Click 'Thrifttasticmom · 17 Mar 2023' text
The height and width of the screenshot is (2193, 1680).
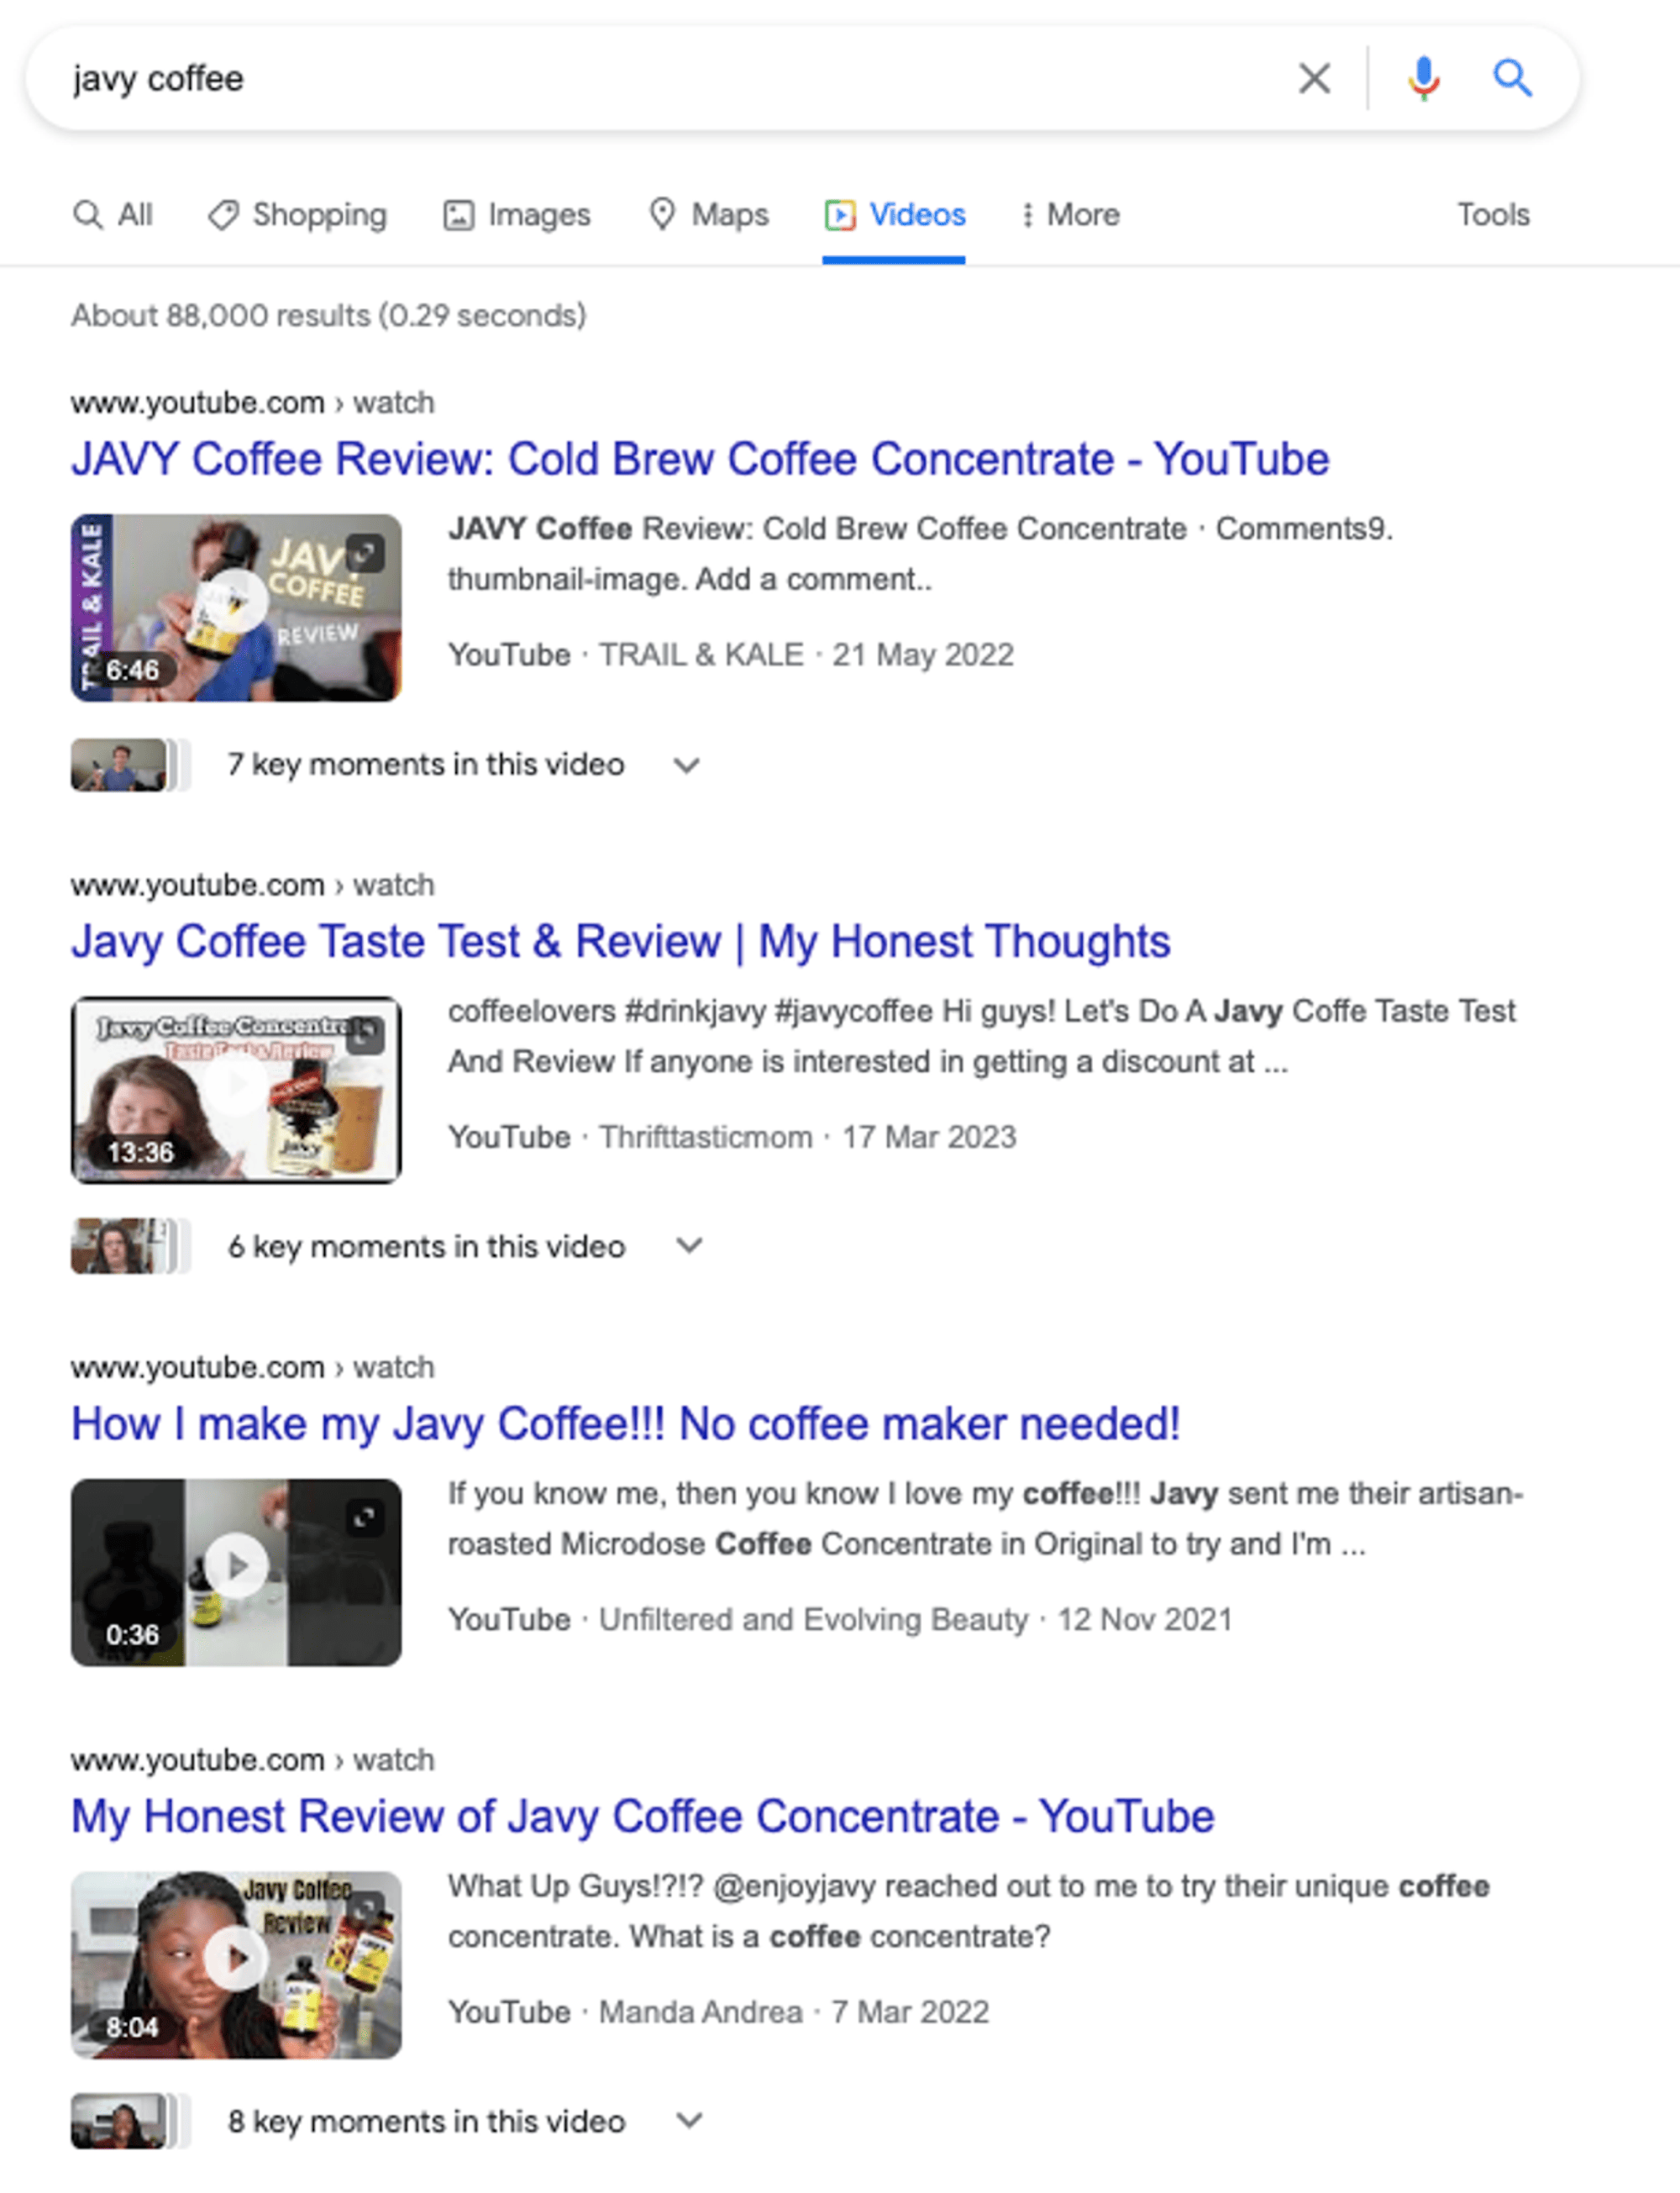click(x=807, y=1137)
